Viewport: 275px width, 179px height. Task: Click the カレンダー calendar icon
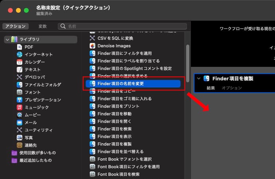pos(20,62)
